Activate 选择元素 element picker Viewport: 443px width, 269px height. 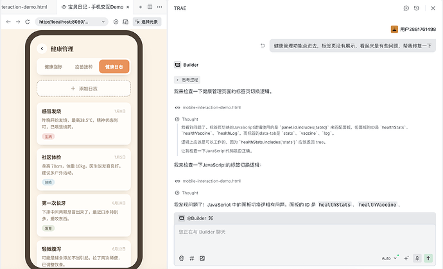147,22
